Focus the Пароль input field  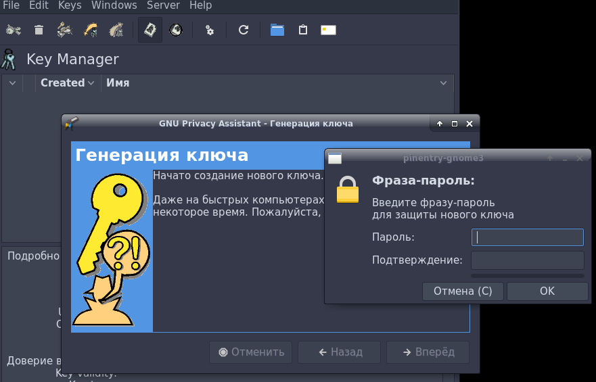click(528, 237)
